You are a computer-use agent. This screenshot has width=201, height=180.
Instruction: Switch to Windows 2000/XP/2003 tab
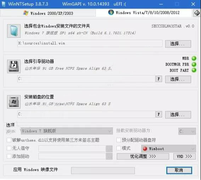pyautogui.click(x=48, y=13)
